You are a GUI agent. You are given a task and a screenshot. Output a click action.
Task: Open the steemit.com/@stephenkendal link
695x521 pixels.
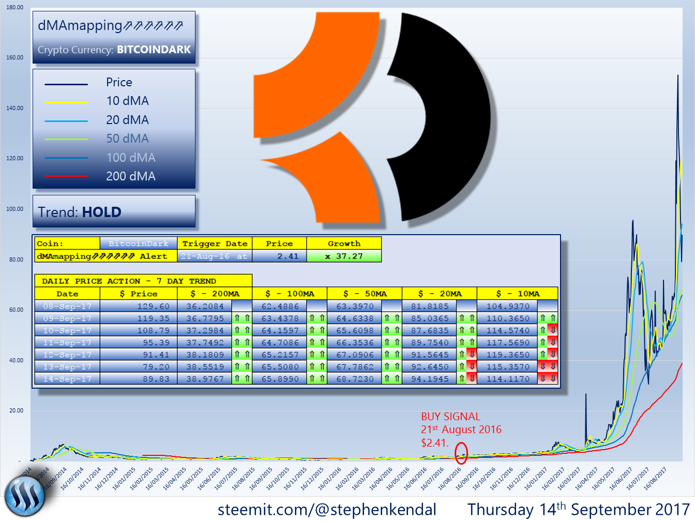[327, 509]
